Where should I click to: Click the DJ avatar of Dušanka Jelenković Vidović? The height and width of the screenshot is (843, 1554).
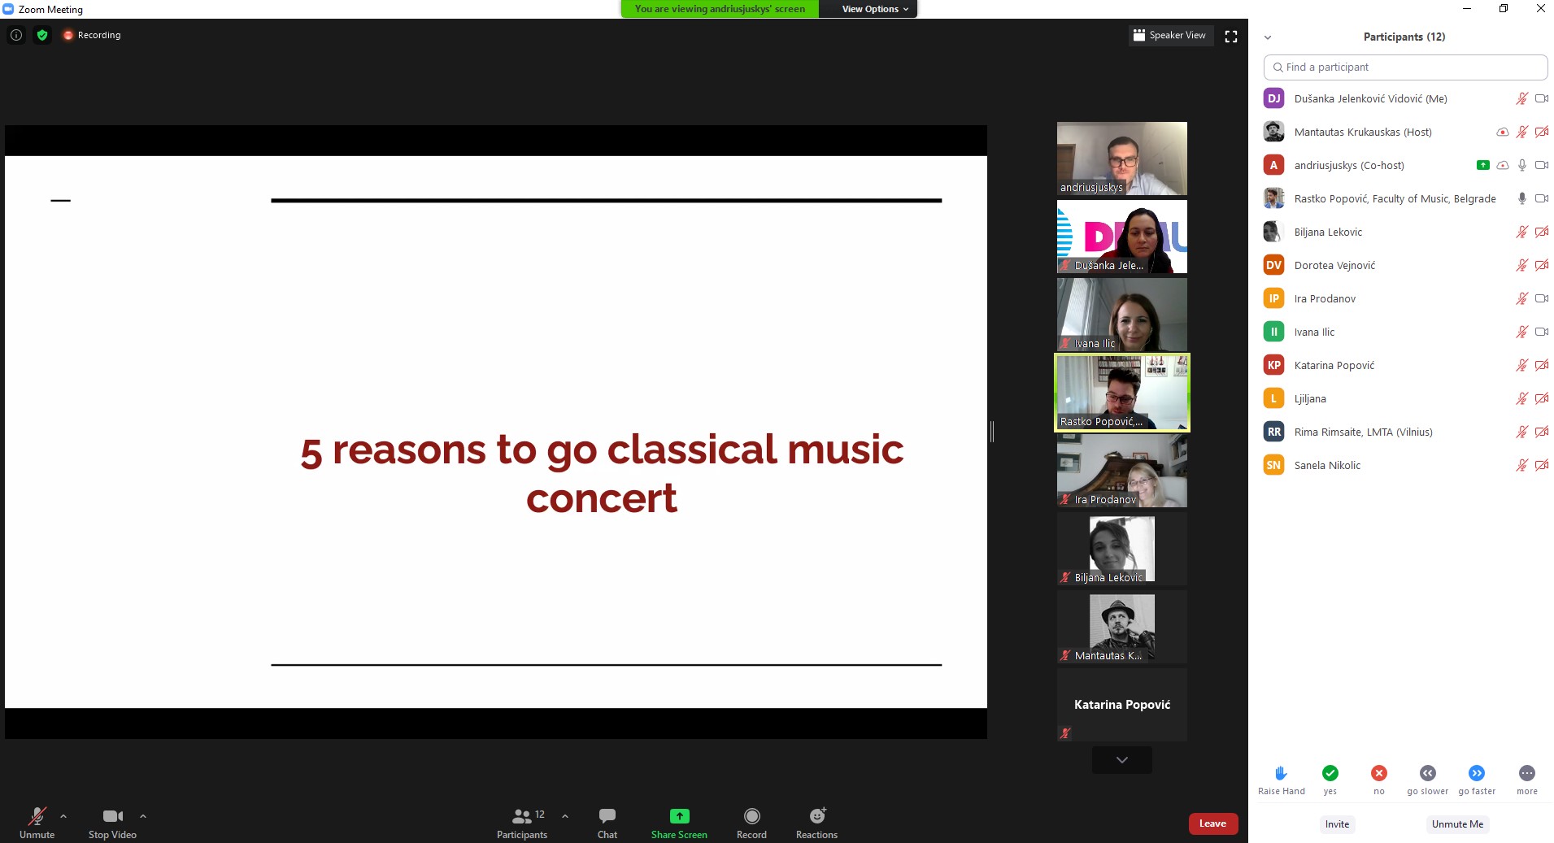pos(1273,98)
